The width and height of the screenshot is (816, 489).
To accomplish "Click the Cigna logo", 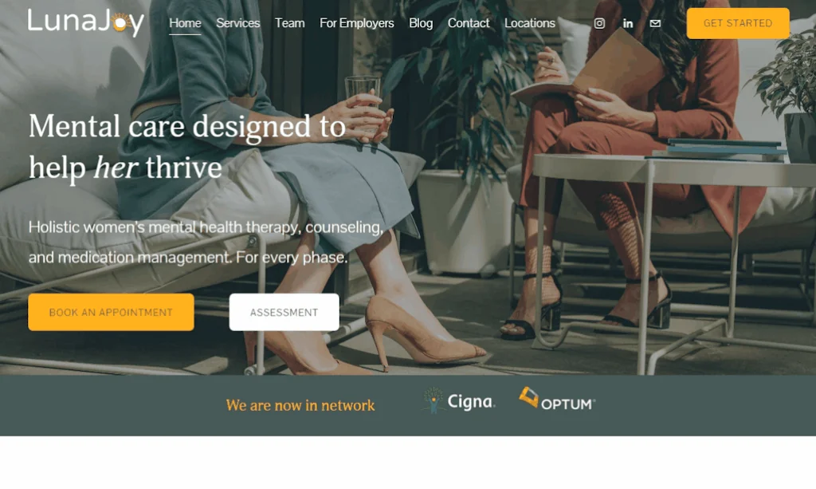I will tap(458, 400).
